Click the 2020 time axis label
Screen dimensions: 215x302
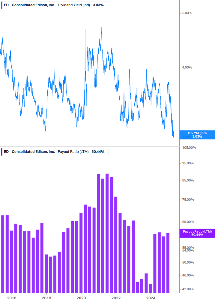pos(81,298)
